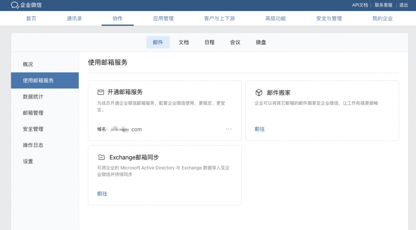Select 使用邮箱服务 in the sidebar

[x=45, y=80]
